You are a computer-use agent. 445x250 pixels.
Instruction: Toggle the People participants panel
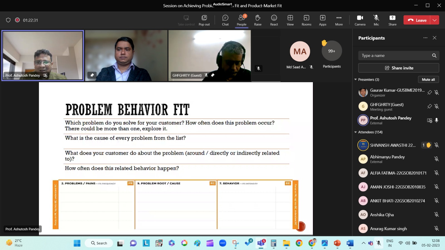[241, 20]
